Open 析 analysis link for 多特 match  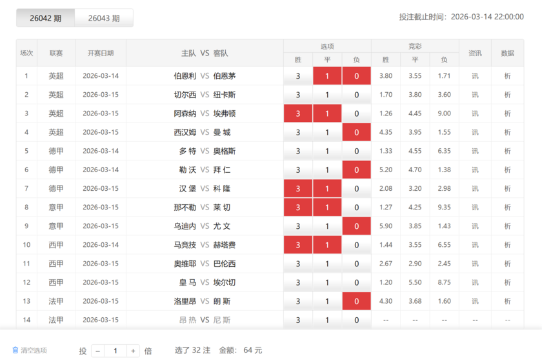(507, 151)
